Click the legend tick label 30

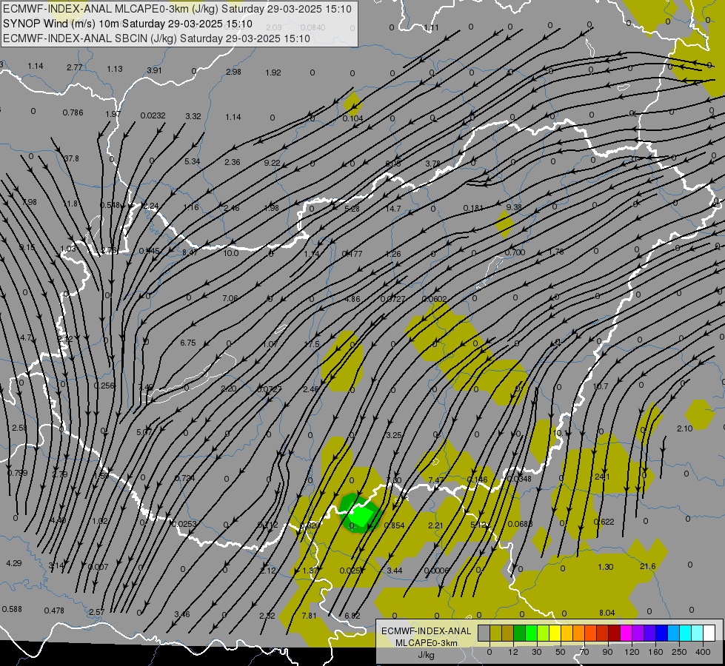[x=536, y=652]
